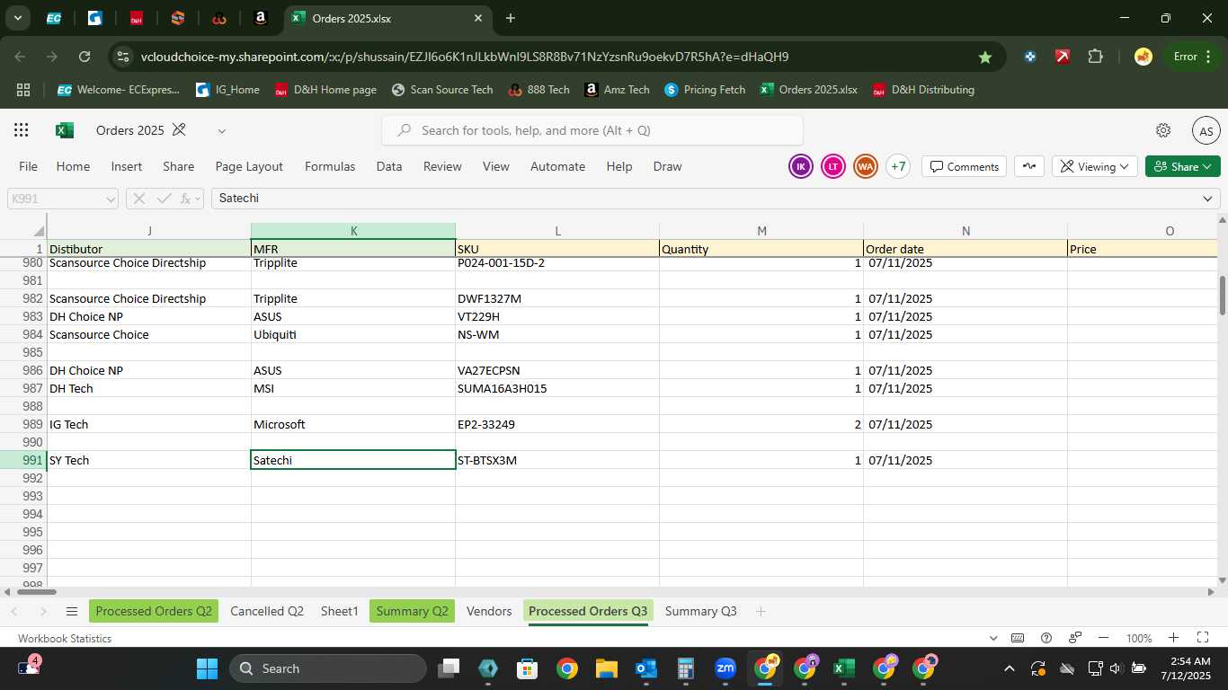This screenshot has width=1228, height=690.
Task: Open the Scan Source Tech bookmark
Action: click(x=442, y=90)
